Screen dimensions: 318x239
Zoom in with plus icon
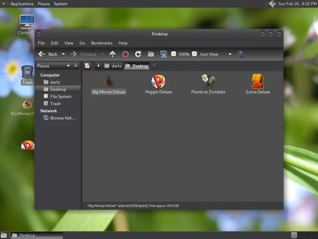click(x=194, y=54)
